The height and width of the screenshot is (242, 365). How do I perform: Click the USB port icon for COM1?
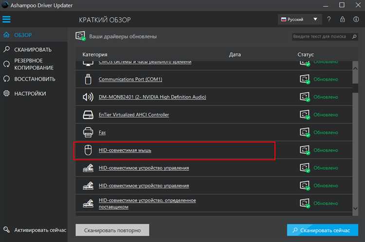click(88, 79)
